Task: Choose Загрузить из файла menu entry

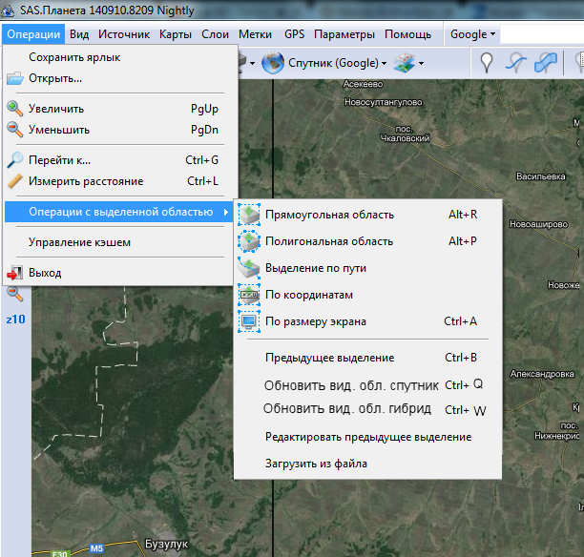Action: (316, 464)
